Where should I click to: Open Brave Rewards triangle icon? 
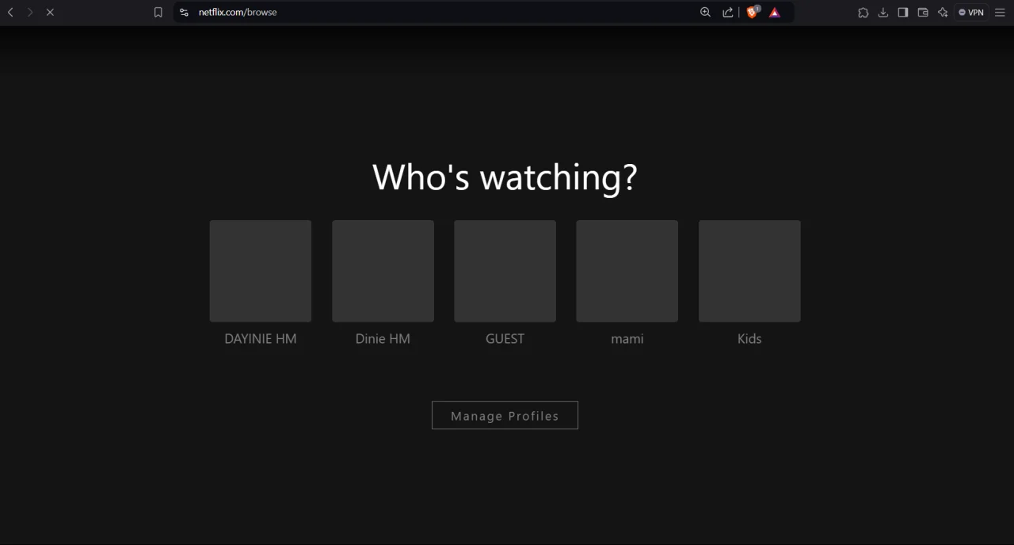pos(775,13)
